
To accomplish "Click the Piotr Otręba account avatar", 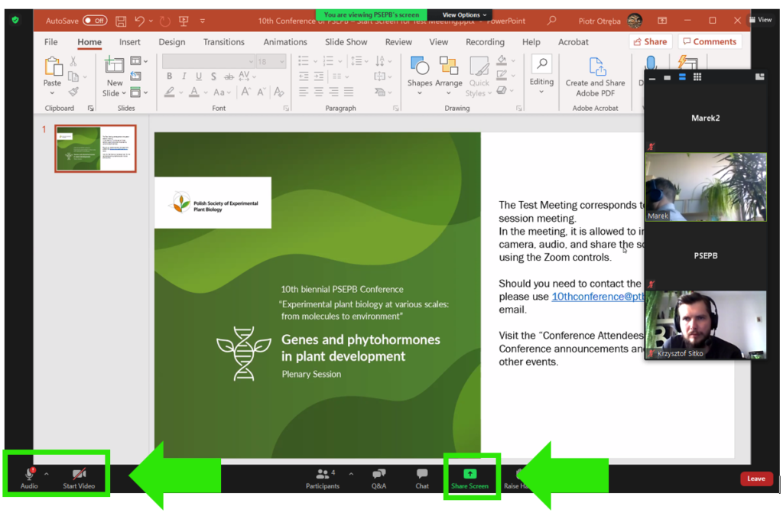I will click(635, 21).
